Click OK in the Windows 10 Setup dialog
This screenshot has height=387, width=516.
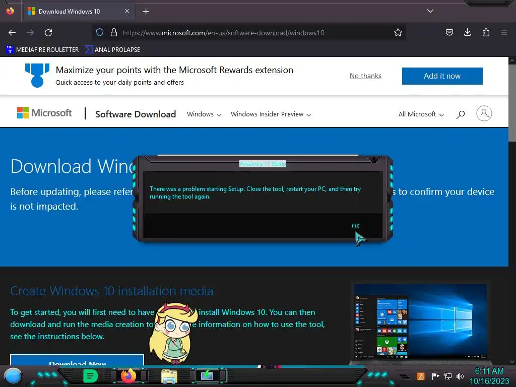[x=356, y=226]
